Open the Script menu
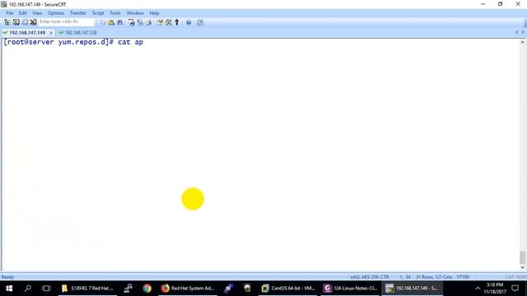The image size is (527, 296). tap(98, 13)
